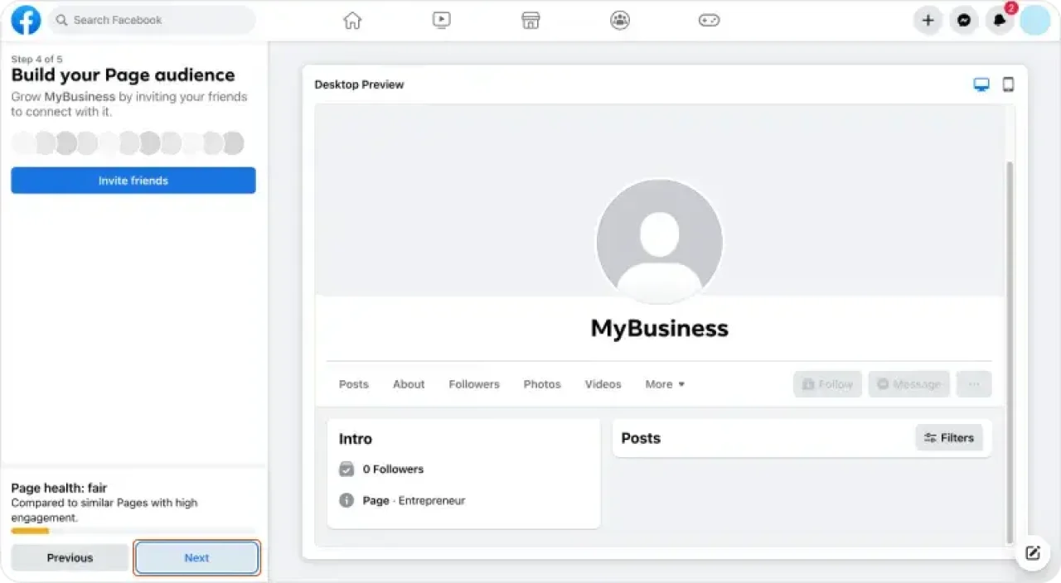Viewport: 1061px width, 583px height.
Task: Open the Filters options on Posts
Action: tap(948, 437)
